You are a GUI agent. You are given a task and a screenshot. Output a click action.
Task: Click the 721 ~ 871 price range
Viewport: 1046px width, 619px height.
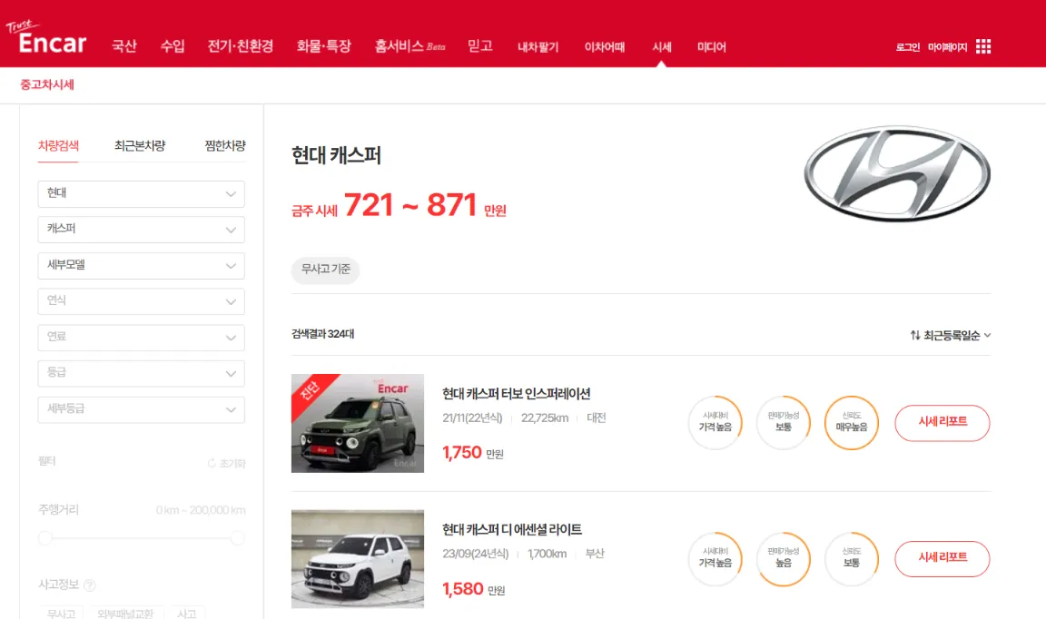(x=410, y=205)
